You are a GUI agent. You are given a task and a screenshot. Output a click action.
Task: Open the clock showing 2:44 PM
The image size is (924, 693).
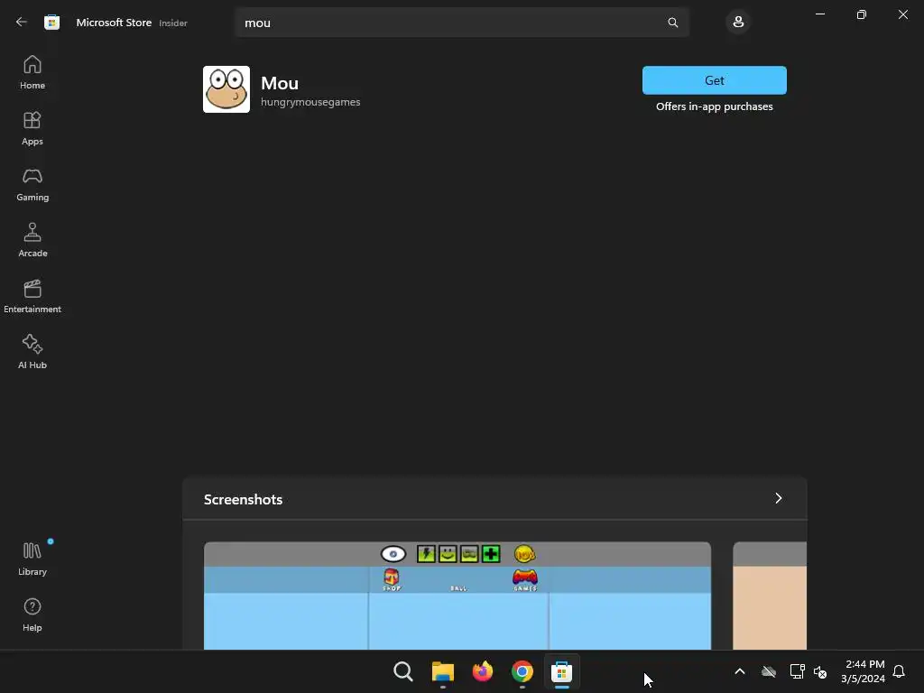point(864,671)
